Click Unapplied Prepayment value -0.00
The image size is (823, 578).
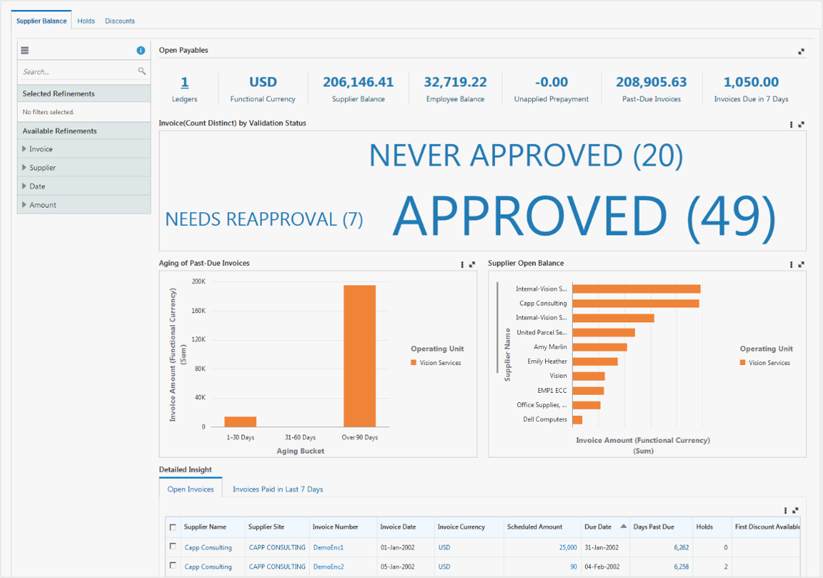pos(551,82)
